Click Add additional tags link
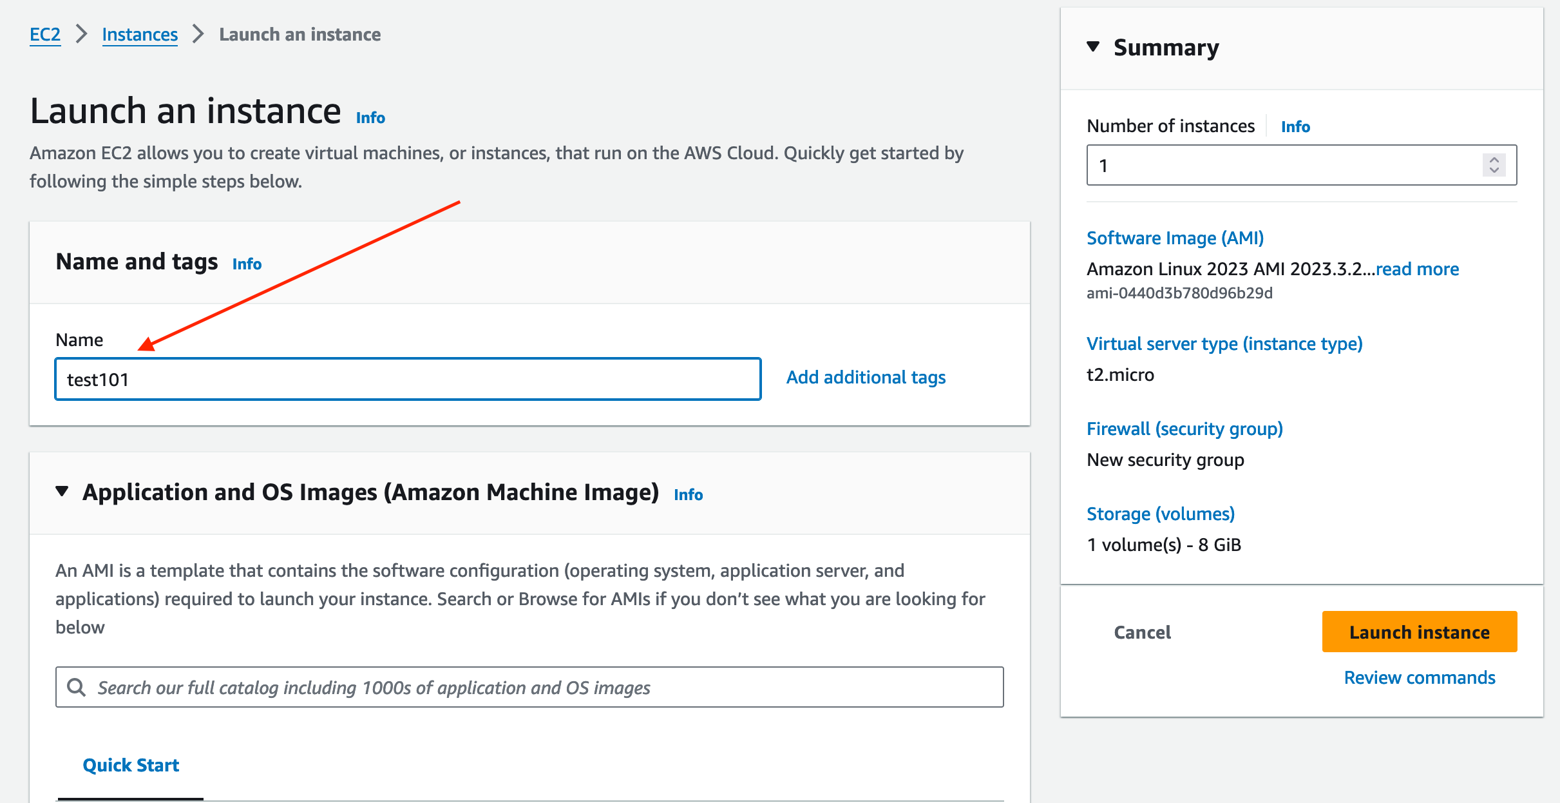The image size is (1560, 803). pyautogui.click(x=866, y=377)
